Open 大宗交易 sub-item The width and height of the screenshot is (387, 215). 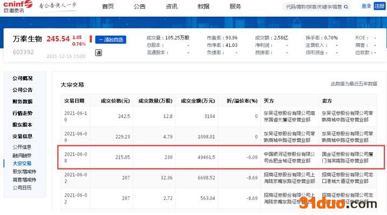click(22, 163)
